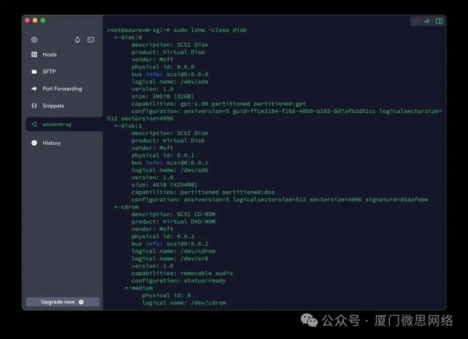The height and width of the screenshot is (339, 468).
Task: Open local terminal icon in sidebar header
Action: pyautogui.click(x=91, y=40)
